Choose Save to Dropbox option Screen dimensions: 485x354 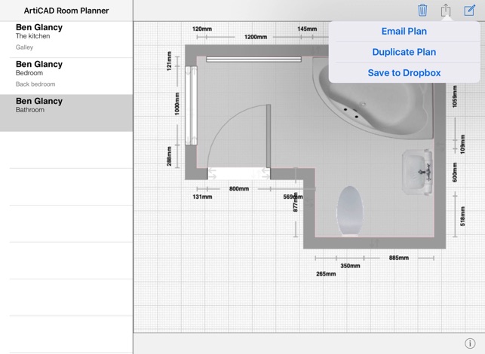(404, 72)
